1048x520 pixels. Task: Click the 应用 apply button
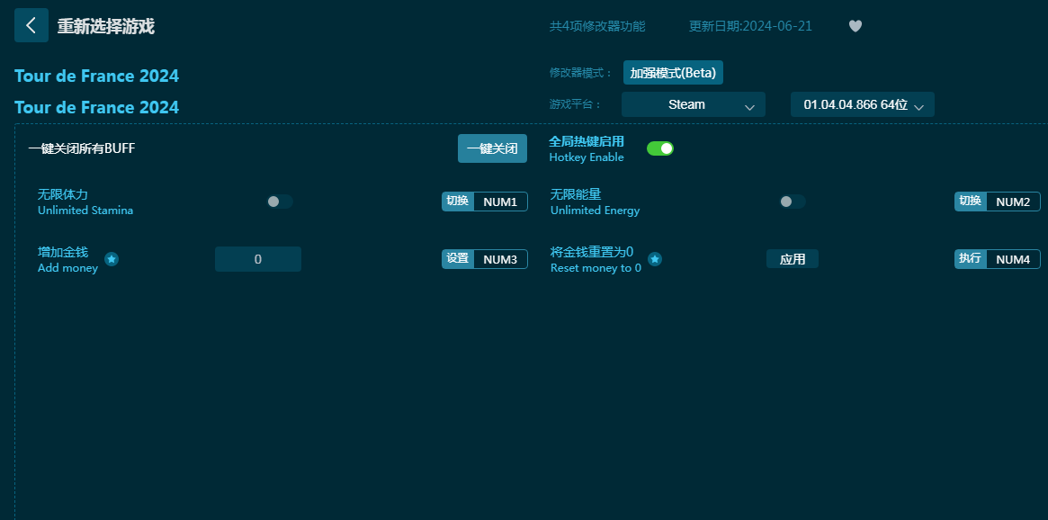[x=792, y=259]
